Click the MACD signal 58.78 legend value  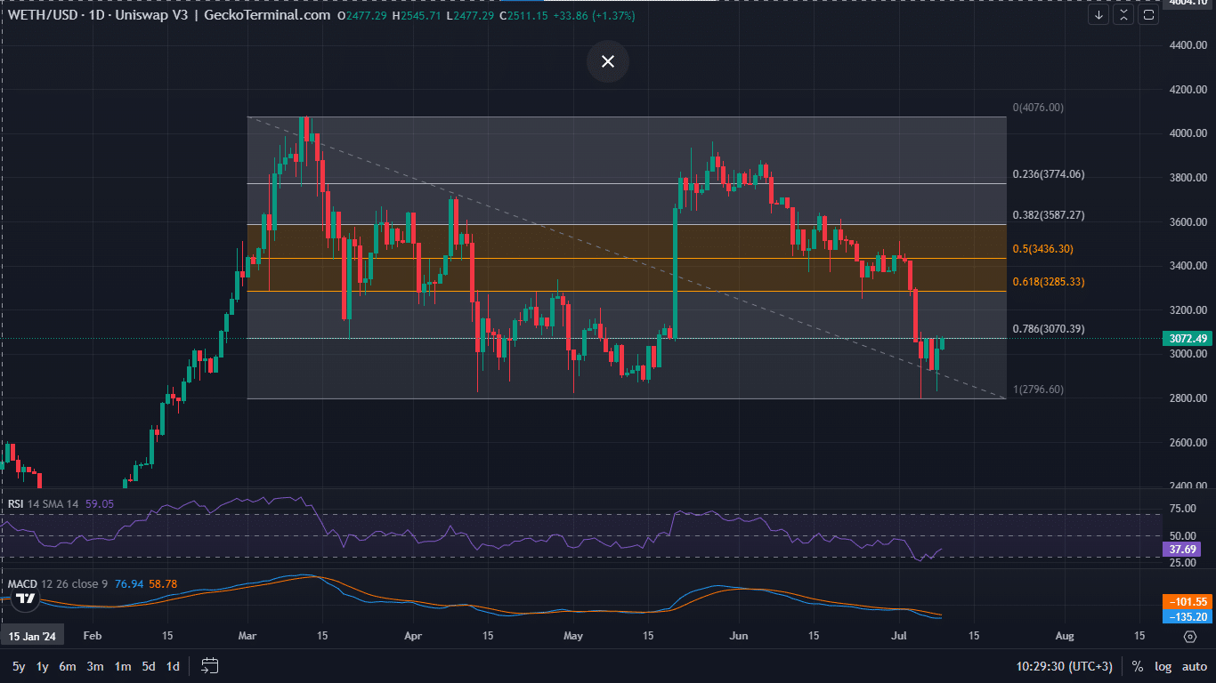(x=163, y=583)
